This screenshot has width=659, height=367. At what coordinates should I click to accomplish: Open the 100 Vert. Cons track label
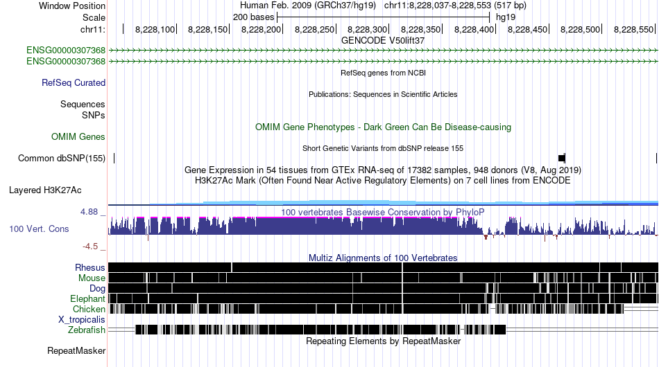point(39,229)
